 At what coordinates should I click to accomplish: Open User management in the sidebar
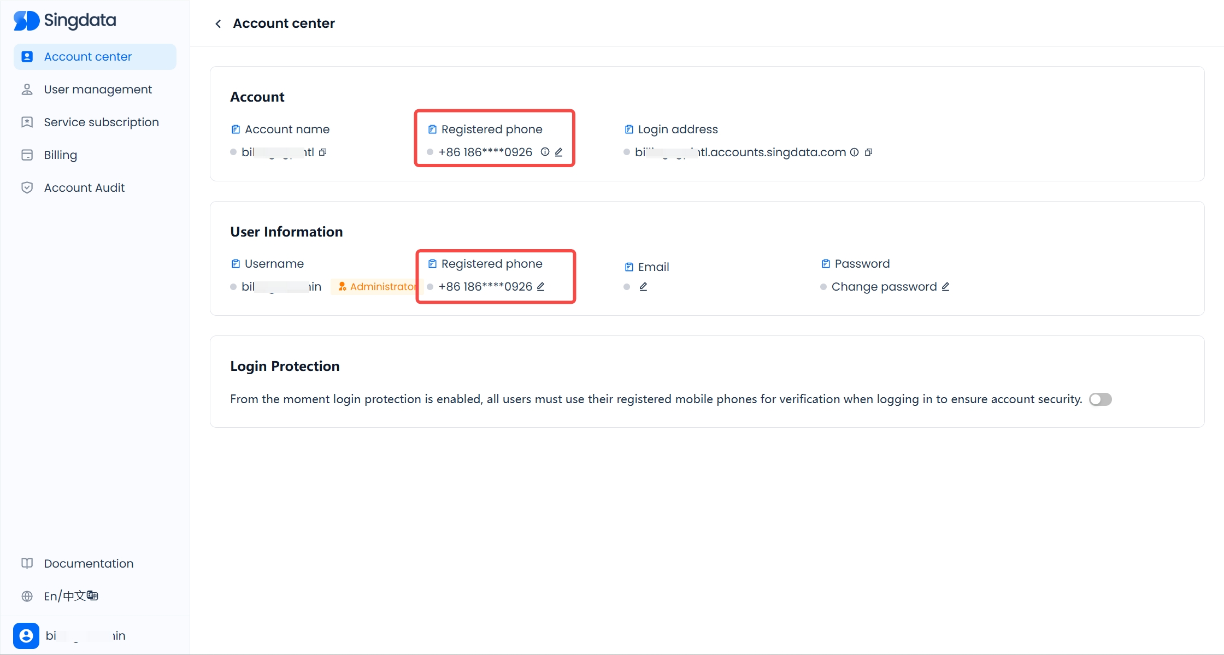coord(98,90)
